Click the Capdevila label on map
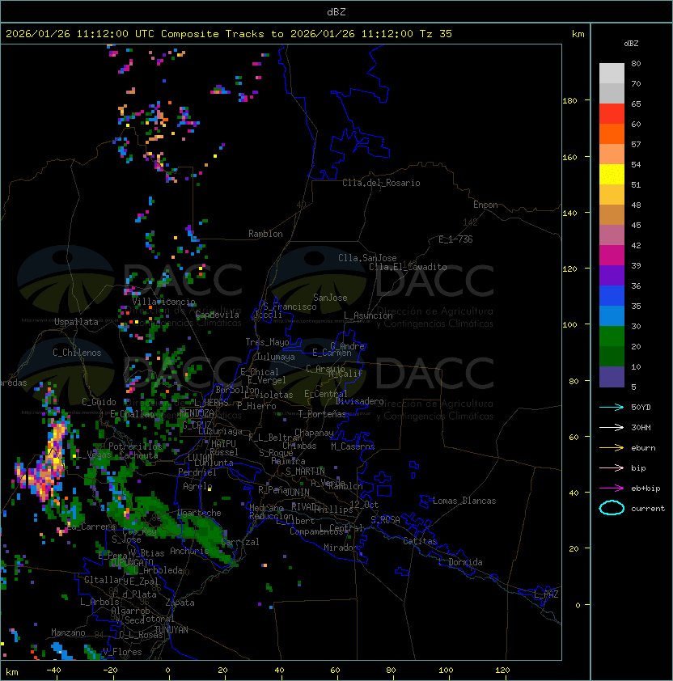Screen dimensions: 673x681 (x=218, y=315)
